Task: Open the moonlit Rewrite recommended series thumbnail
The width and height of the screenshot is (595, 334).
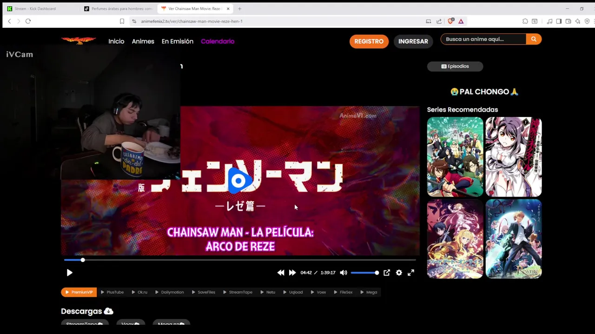Action: [x=514, y=239]
